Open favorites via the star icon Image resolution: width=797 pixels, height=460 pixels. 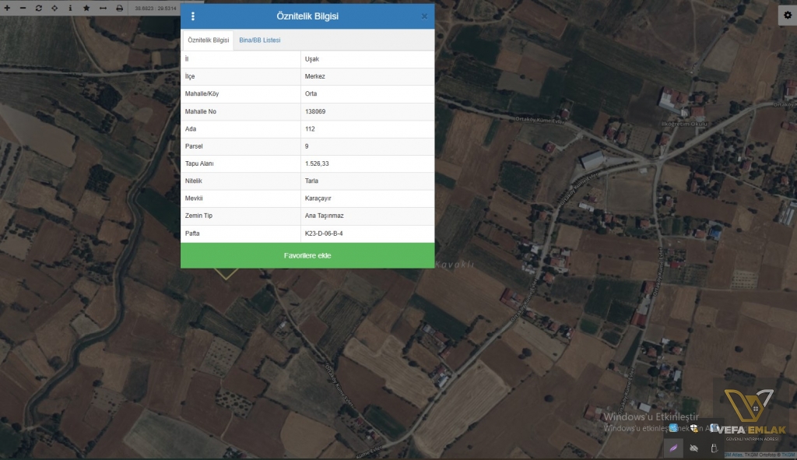(86, 8)
